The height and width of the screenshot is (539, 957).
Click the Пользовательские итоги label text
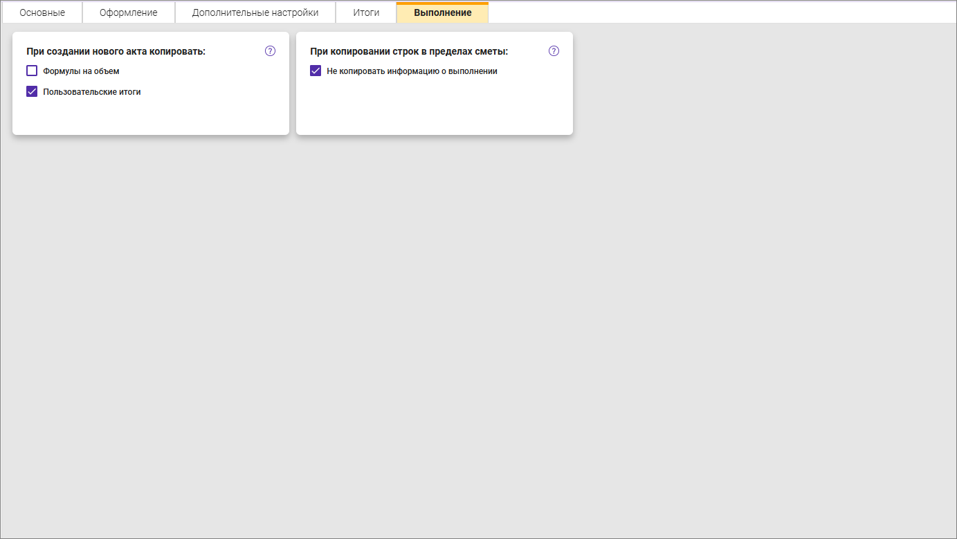coord(91,92)
